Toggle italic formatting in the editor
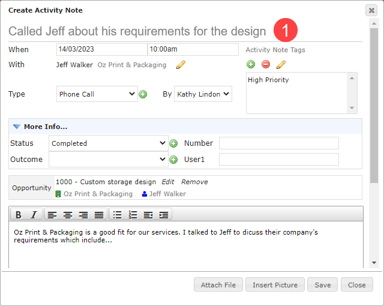 (34, 215)
